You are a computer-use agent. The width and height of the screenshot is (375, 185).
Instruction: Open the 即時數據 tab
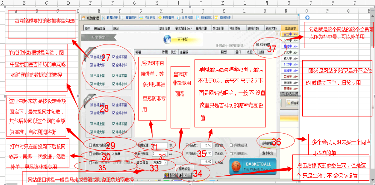tap(223, 18)
